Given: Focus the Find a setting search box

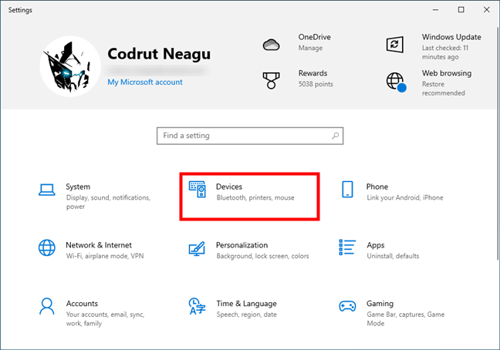Looking at the screenshot, I should click(x=250, y=136).
